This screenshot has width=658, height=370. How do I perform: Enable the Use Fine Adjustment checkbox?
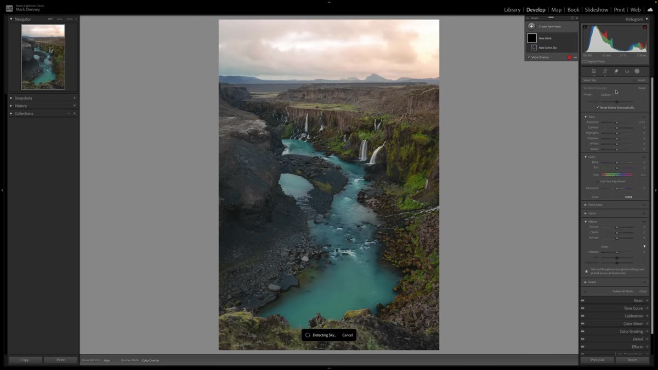598,181
